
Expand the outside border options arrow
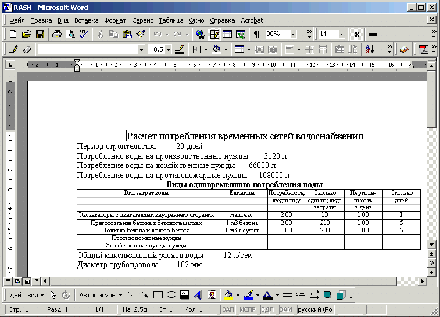[x=206, y=50]
